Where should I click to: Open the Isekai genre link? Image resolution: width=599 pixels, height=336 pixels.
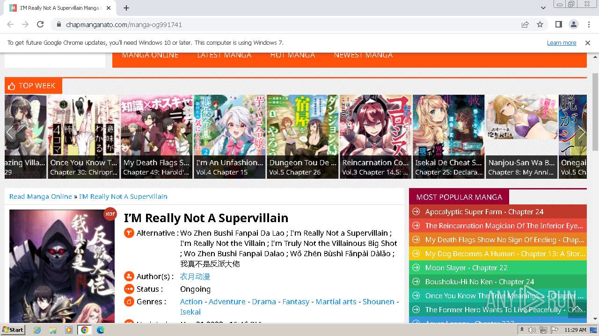190,312
